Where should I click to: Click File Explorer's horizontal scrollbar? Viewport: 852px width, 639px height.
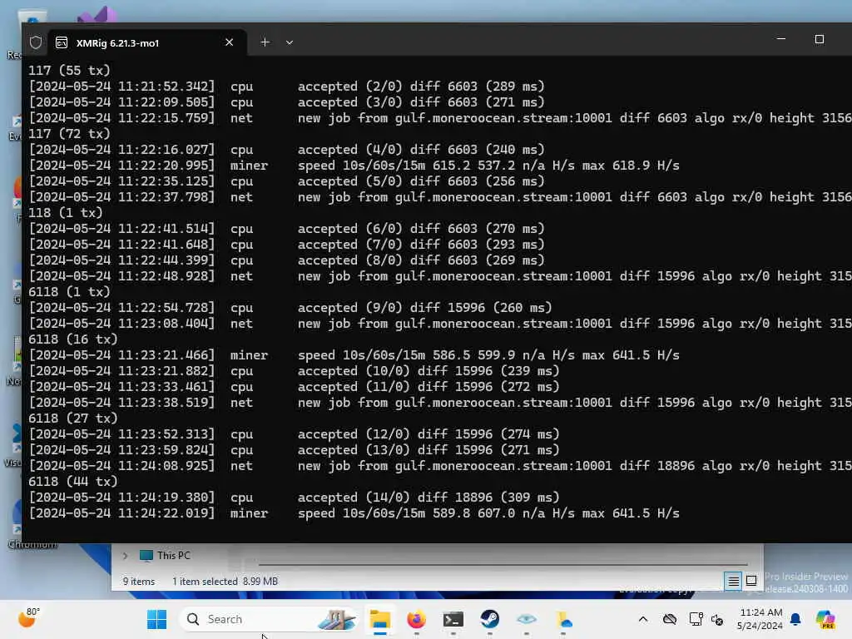point(503,565)
